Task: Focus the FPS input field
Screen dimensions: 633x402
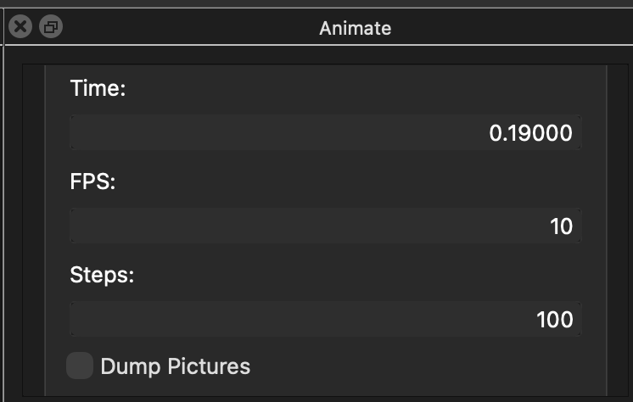Action: point(325,226)
